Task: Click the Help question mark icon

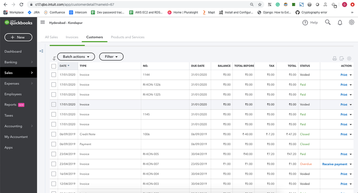Action: 305,23
